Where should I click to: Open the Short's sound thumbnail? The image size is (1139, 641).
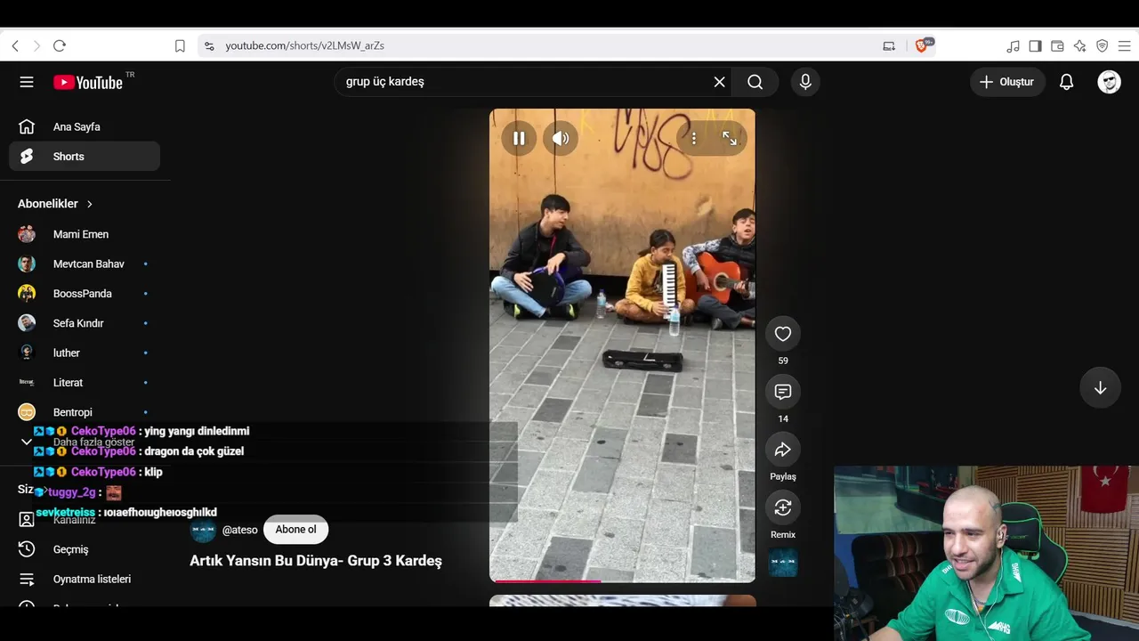pos(783,563)
